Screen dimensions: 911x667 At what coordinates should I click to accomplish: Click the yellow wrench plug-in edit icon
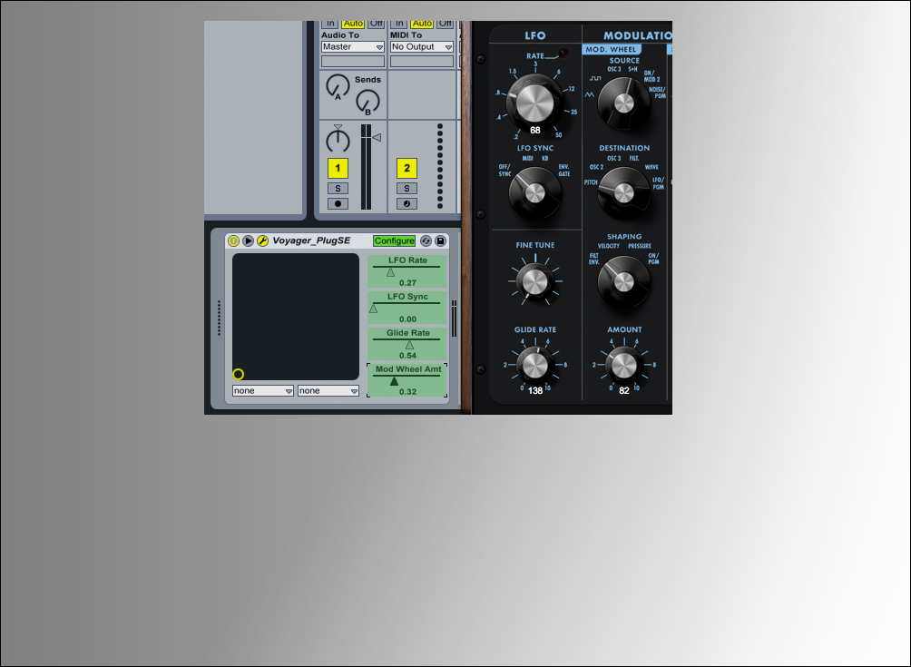[262, 240]
